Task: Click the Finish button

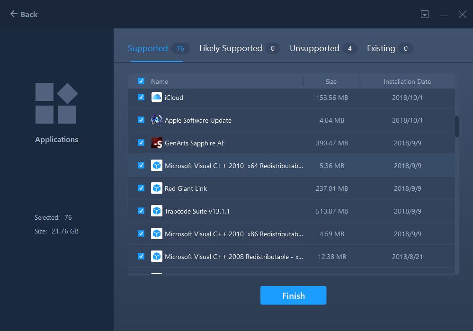Action: (293, 295)
